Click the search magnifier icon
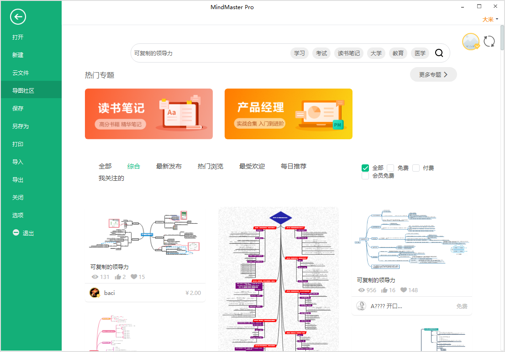 pyautogui.click(x=439, y=53)
